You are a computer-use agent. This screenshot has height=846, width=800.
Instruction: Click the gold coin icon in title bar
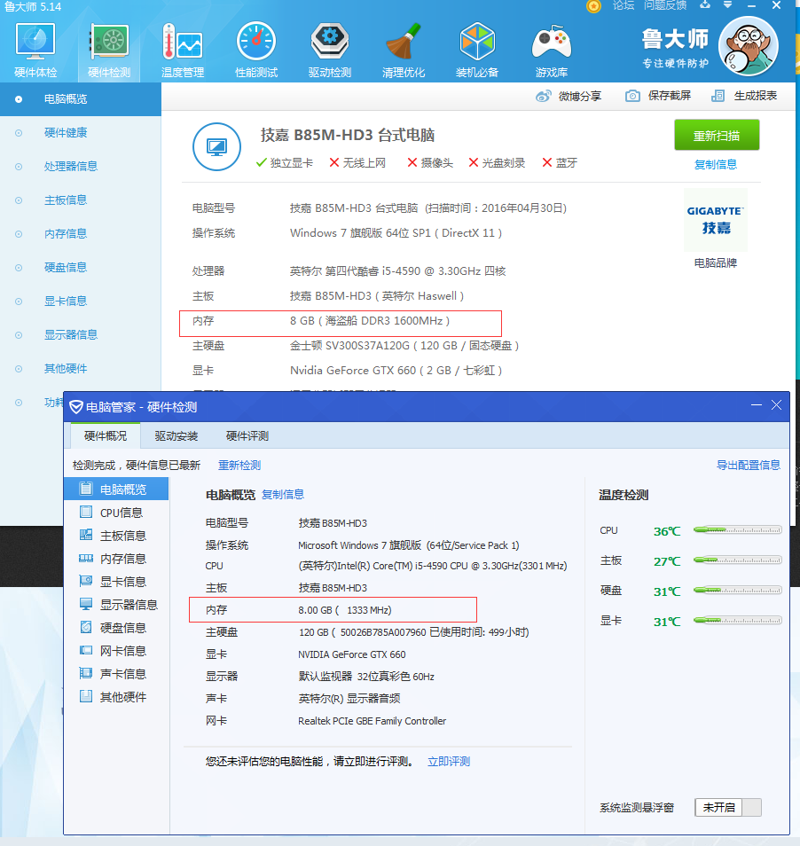(x=593, y=6)
